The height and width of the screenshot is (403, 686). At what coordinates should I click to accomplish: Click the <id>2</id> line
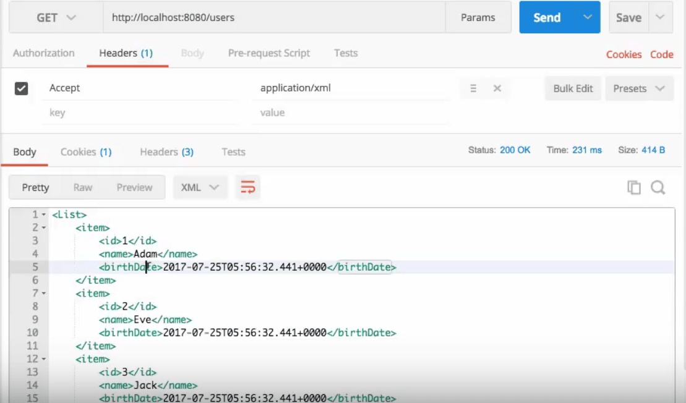point(127,307)
